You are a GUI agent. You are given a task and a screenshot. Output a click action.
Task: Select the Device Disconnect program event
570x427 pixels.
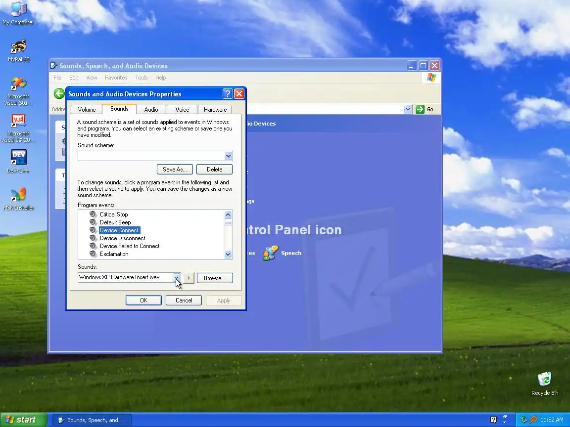click(123, 238)
